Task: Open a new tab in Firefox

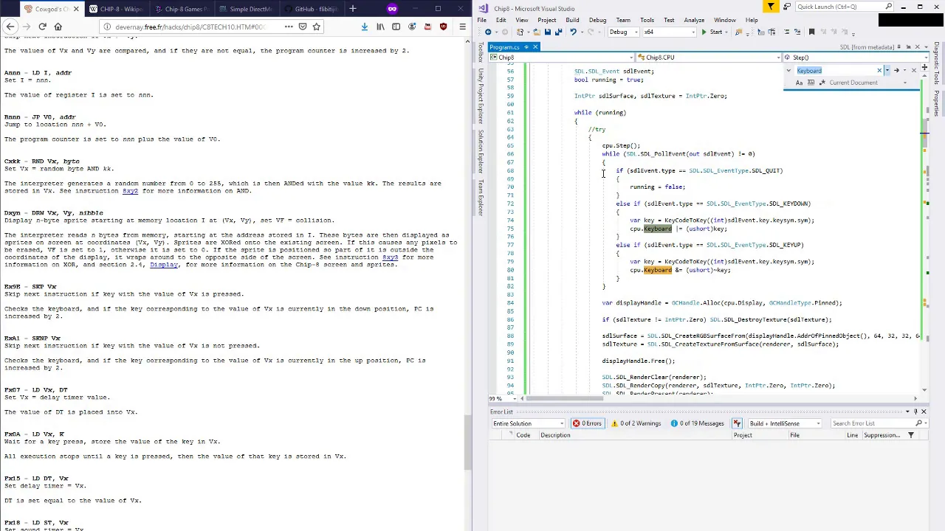Action: coord(353,9)
